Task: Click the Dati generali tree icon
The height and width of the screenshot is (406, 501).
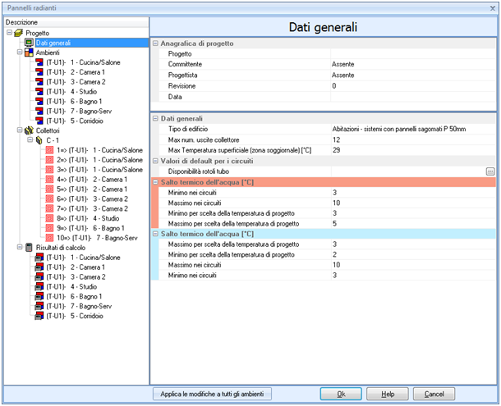Action: (29, 42)
